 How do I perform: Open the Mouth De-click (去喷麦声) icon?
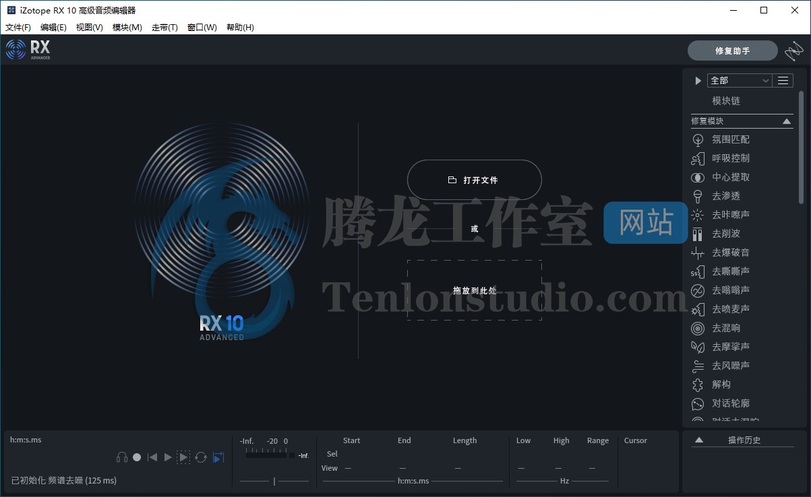(698, 309)
